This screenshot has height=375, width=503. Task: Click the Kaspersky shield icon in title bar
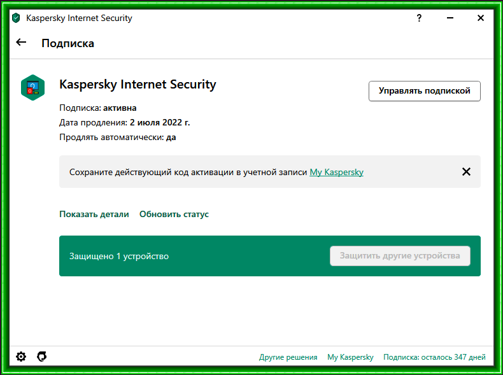[x=16, y=18]
